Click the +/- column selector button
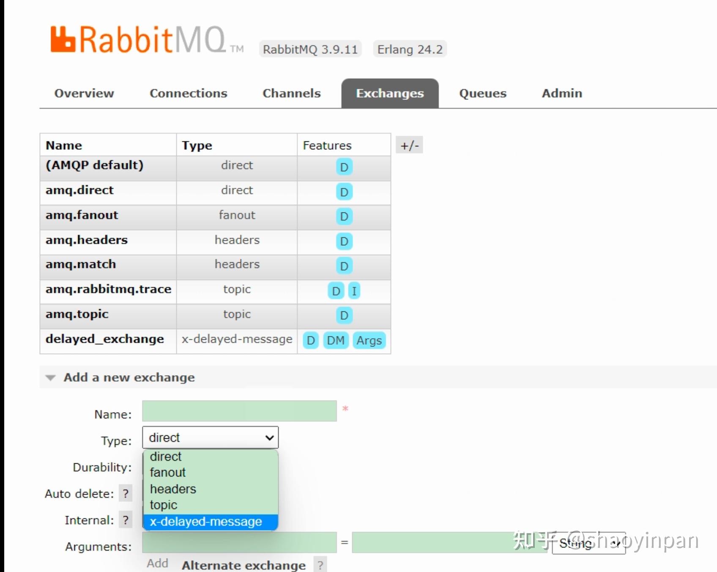Image resolution: width=717 pixels, height=572 pixels. [x=409, y=145]
